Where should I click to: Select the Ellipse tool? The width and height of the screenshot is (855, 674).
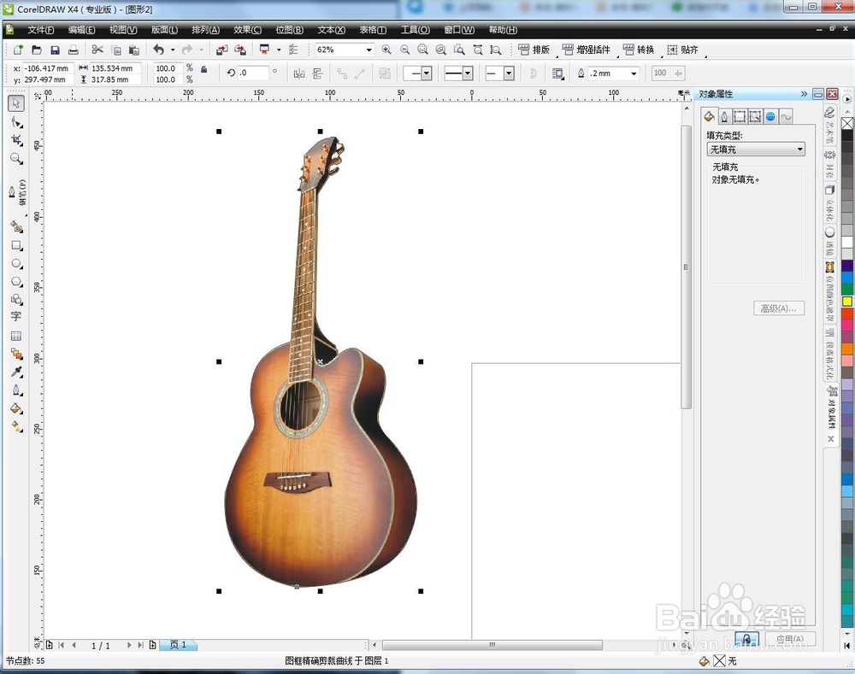click(16, 264)
